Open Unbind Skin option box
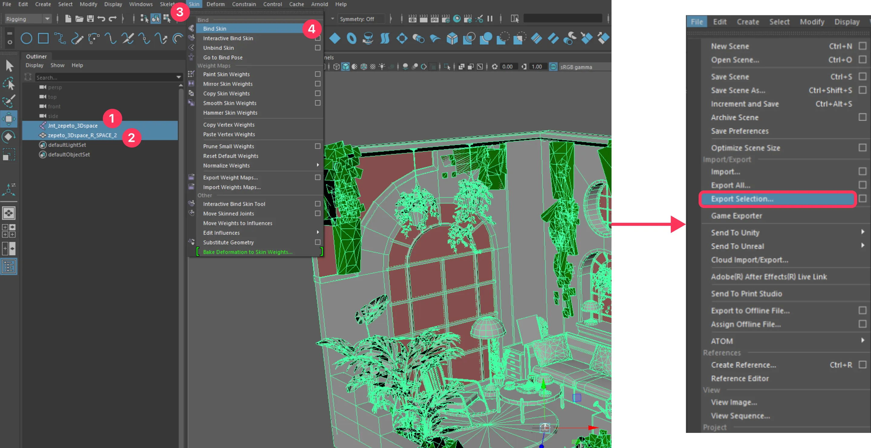The image size is (871, 448). 318,48
